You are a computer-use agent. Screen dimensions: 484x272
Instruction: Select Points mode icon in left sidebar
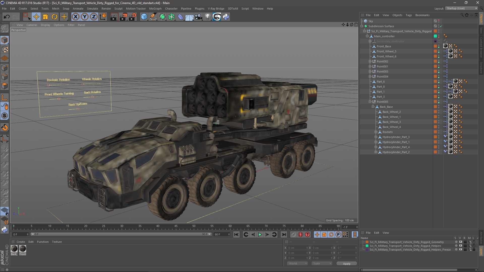pyautogui.click(x=5, y=68)
